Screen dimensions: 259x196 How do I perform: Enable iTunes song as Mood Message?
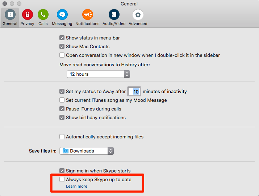(62, 100)
